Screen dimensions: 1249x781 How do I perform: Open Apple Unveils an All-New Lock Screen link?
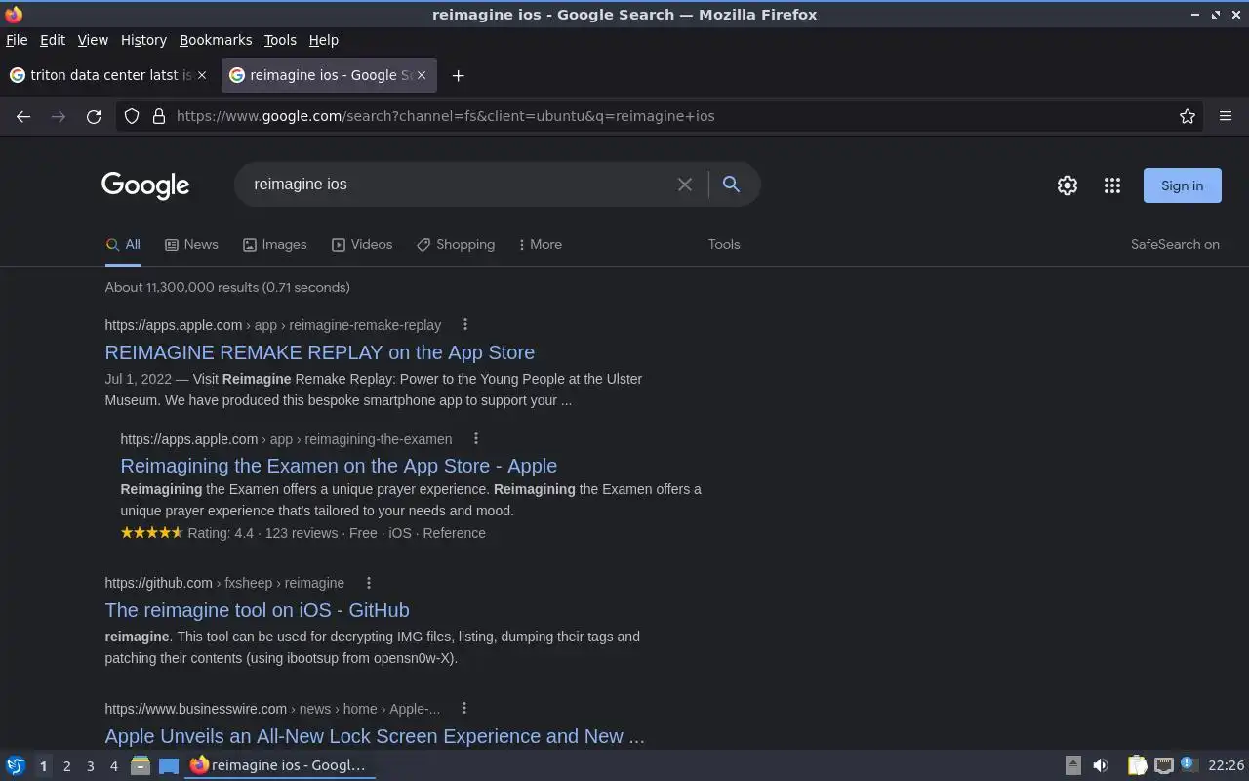click(x=375, y=736)
